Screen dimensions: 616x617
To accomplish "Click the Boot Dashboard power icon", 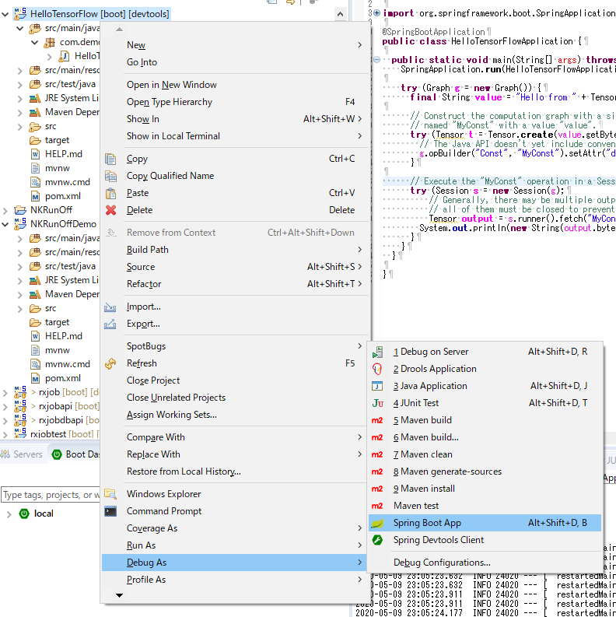I will [57, 454].
